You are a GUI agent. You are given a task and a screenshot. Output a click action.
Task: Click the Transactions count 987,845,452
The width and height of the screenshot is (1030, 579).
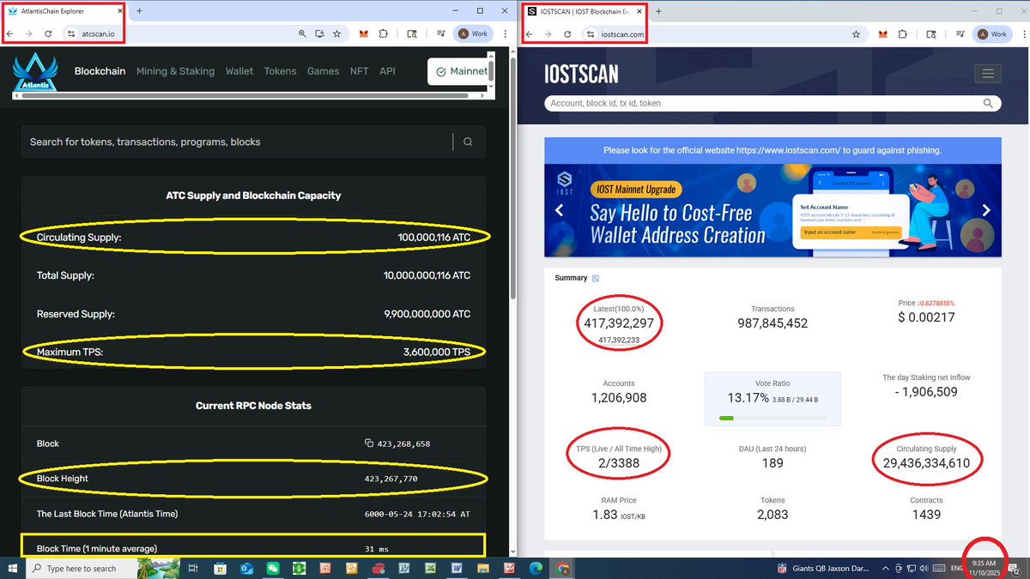coord(772,323)
